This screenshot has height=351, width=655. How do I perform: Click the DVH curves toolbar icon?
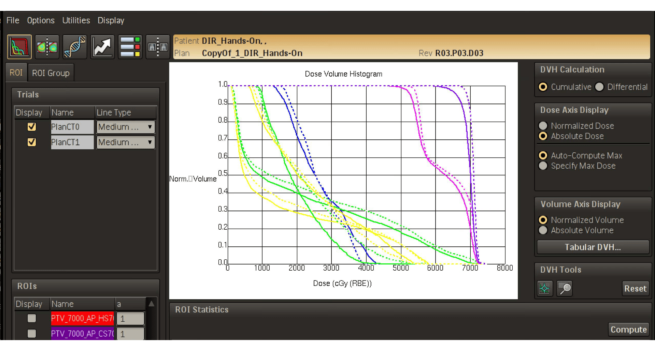click(x=19, y=47)
